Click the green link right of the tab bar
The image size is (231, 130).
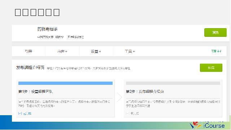tap(217, 51)
